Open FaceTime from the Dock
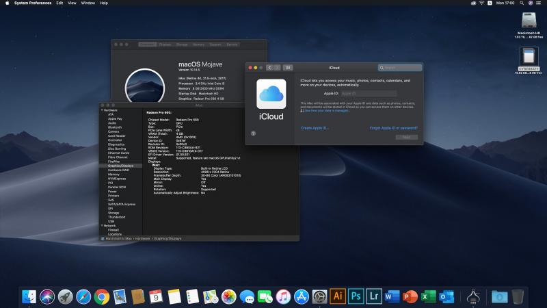 pyautogui.click(x=265, y=297)
